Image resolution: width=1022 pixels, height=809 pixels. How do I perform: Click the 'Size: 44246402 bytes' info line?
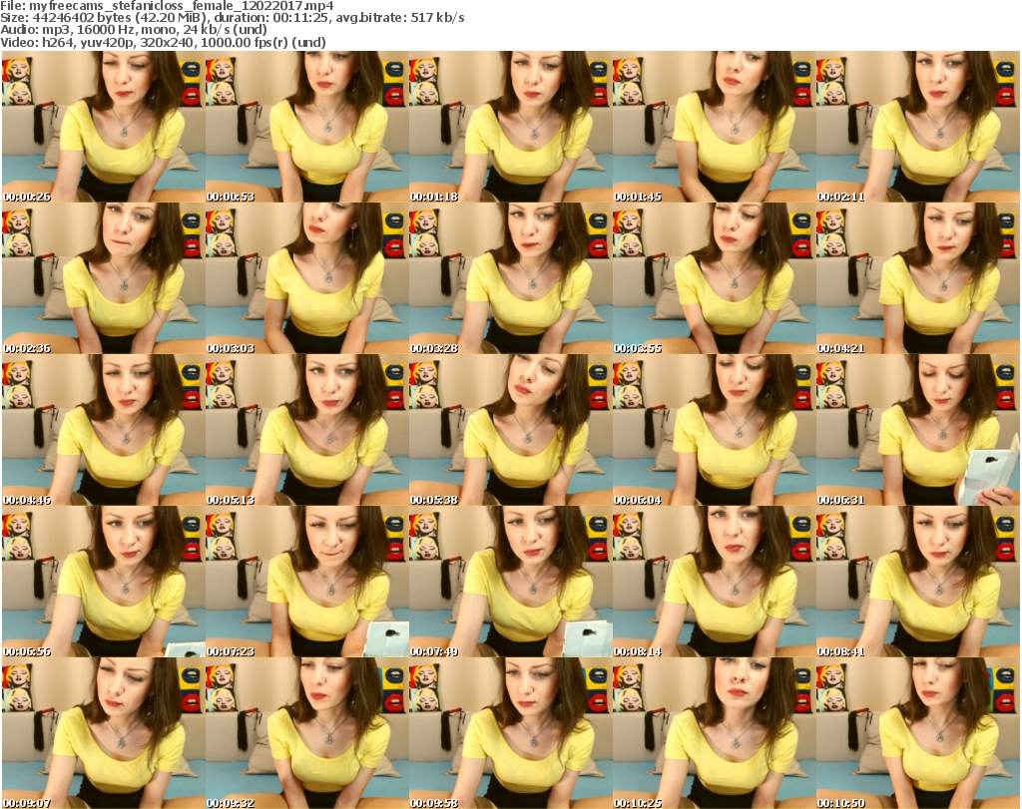[232, 18]
